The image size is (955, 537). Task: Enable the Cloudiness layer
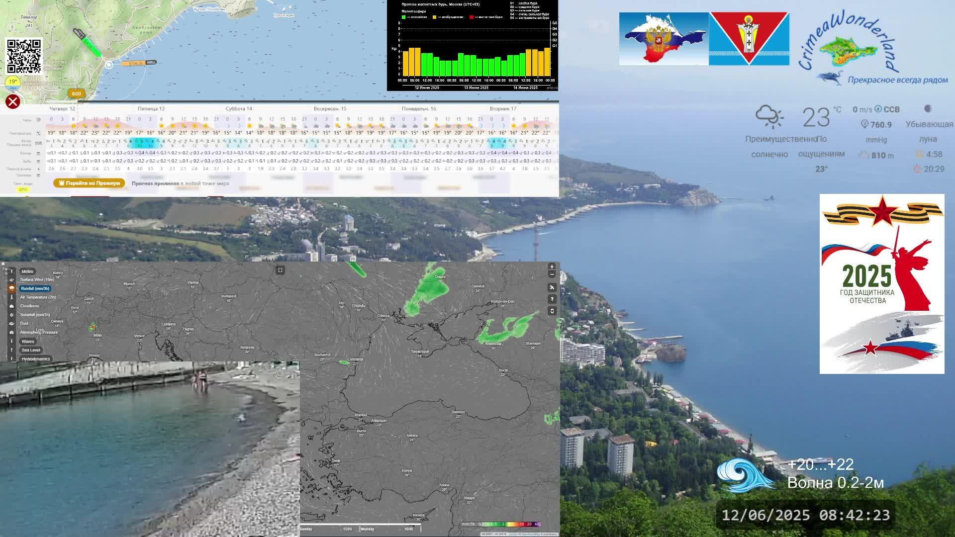29,306
